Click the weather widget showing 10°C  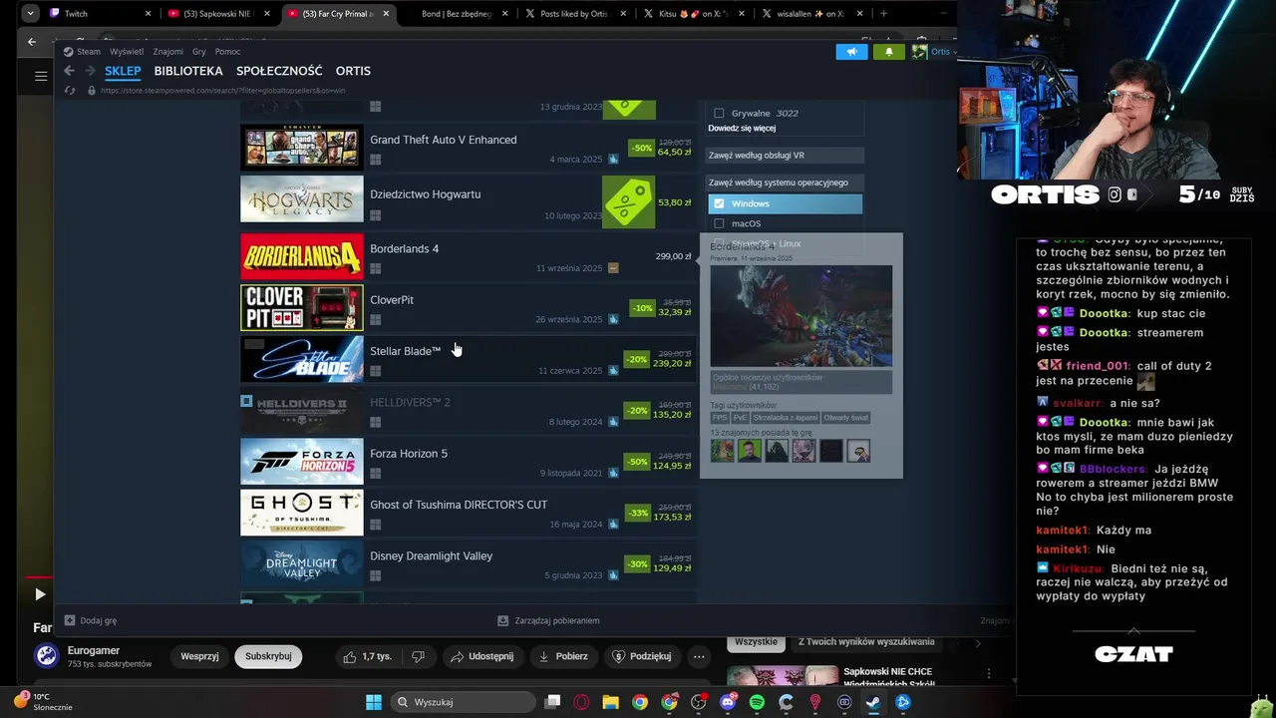44,702
